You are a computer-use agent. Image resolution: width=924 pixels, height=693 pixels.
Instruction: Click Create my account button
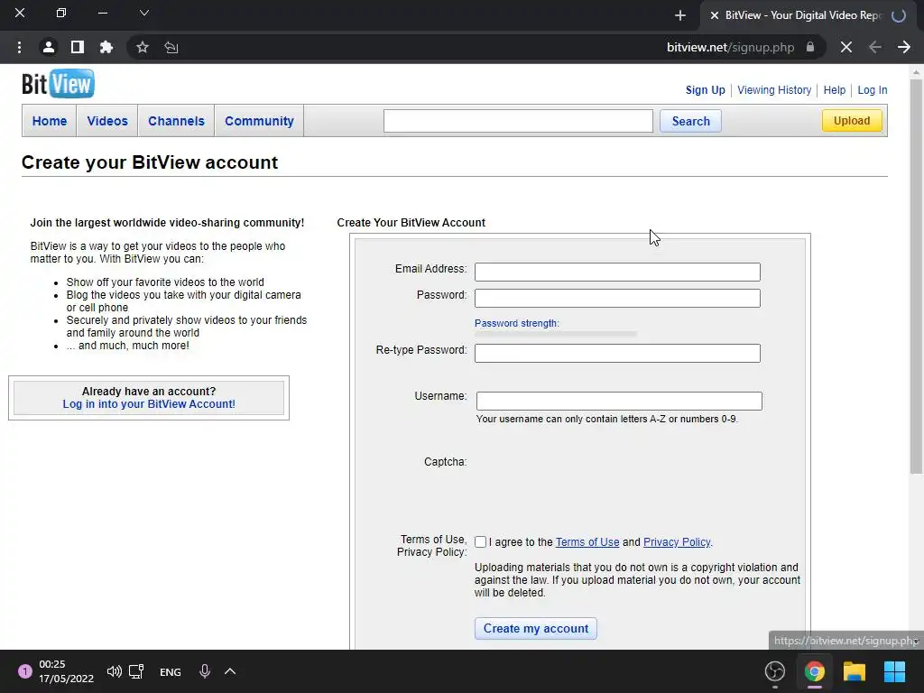(536, 628)
